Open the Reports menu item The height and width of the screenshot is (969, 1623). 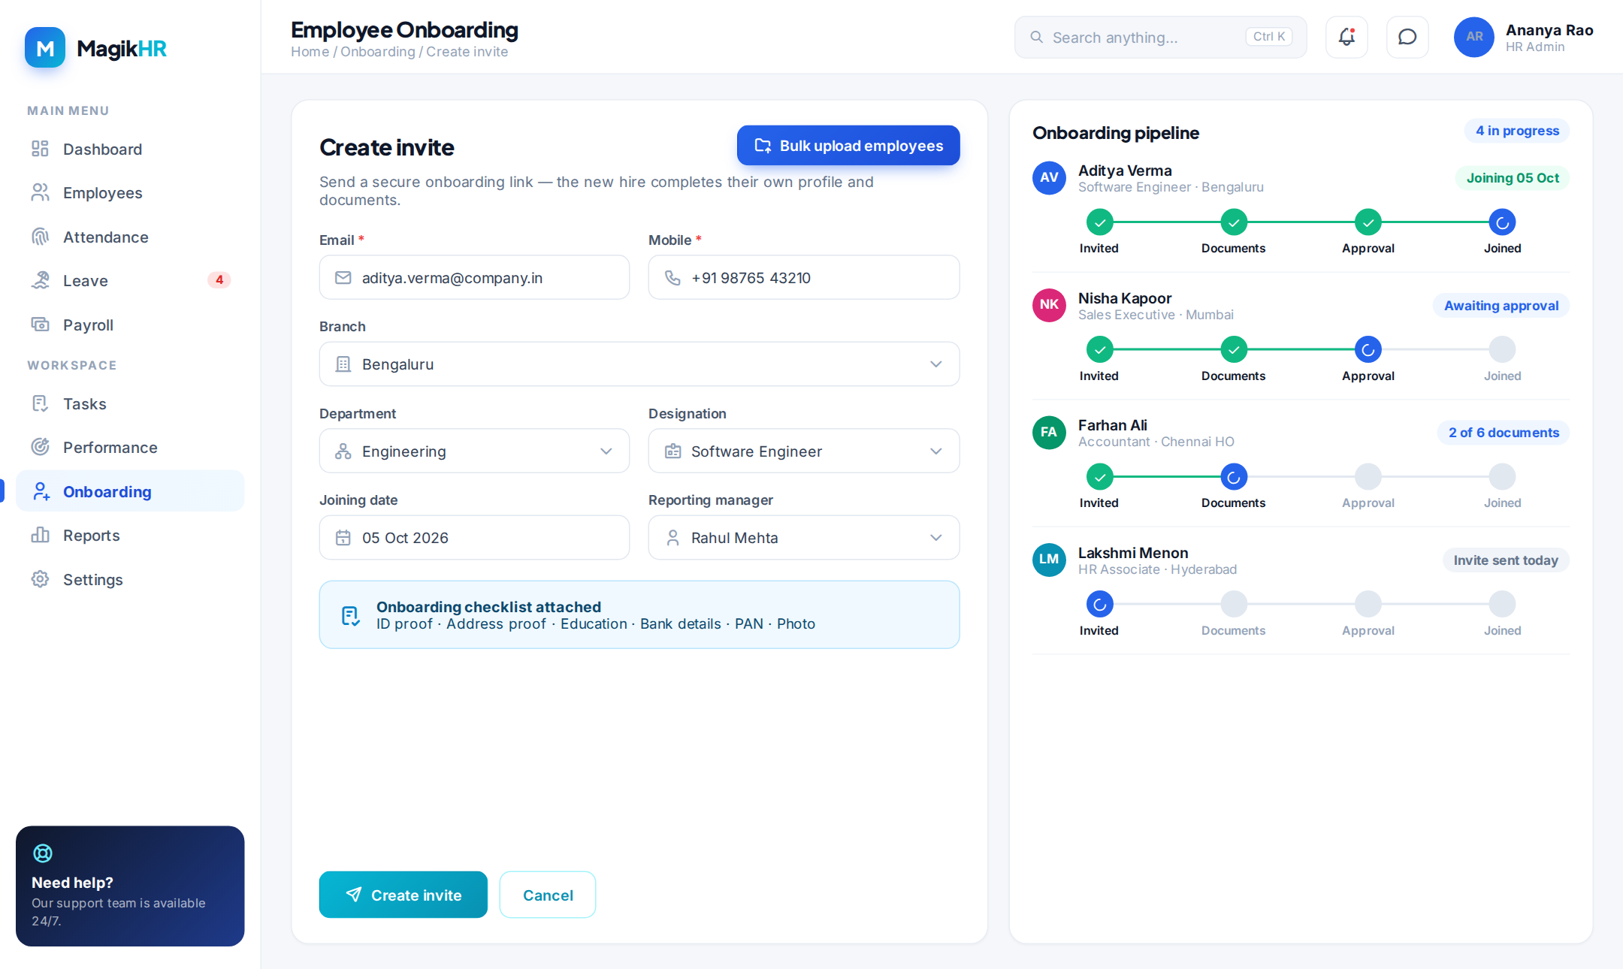[x=130, y=536]
